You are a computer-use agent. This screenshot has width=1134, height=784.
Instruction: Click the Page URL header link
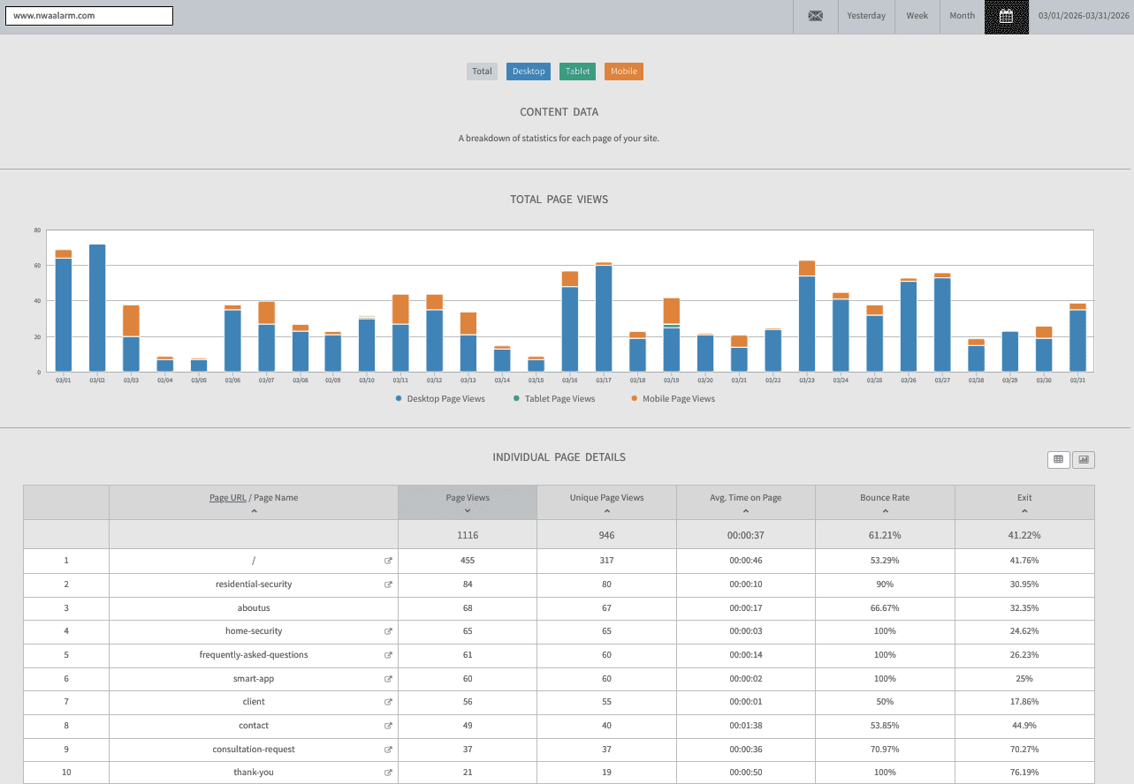[227, 498]
